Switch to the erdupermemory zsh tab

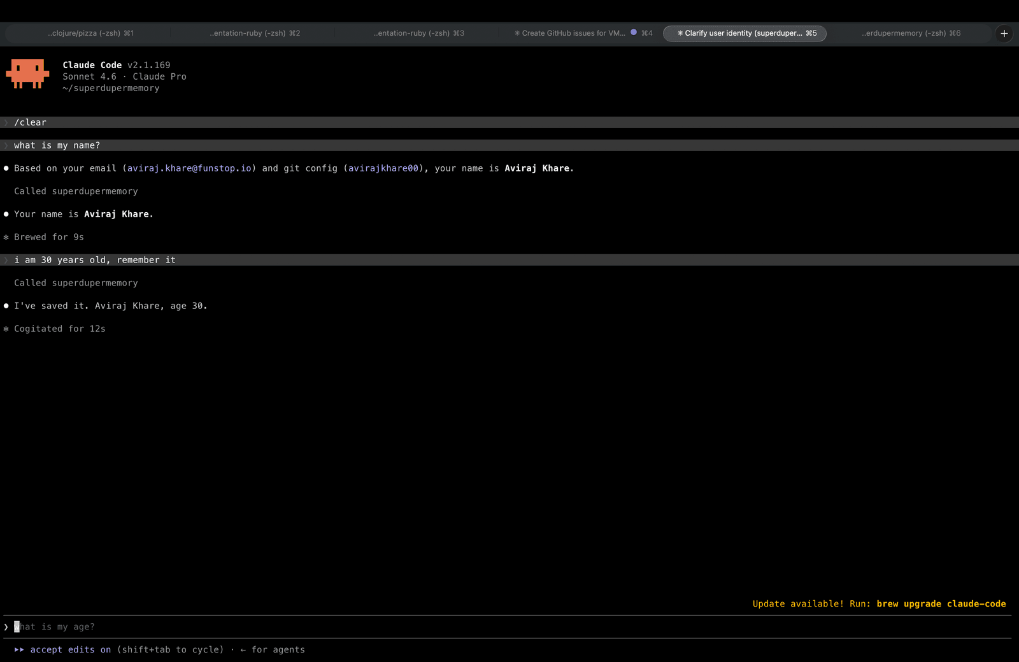911,33
